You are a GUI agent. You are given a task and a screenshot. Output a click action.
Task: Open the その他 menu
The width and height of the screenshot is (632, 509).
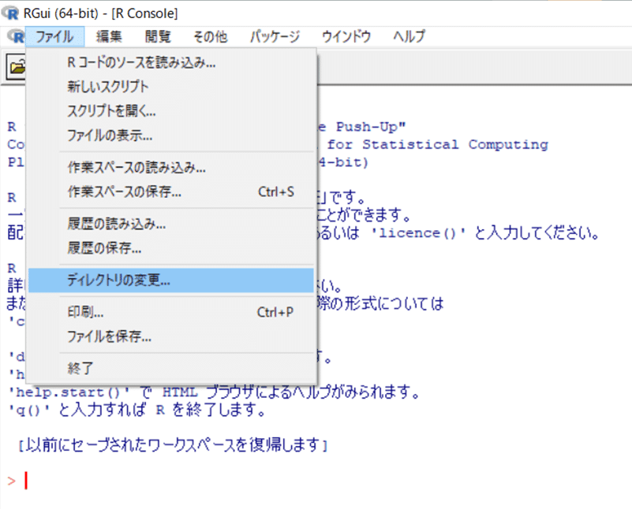pos(211,36)
